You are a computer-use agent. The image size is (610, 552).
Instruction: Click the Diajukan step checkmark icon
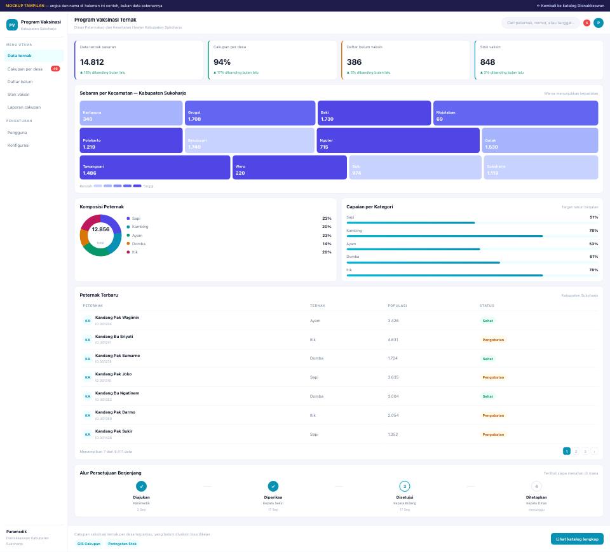pos(141,487)
